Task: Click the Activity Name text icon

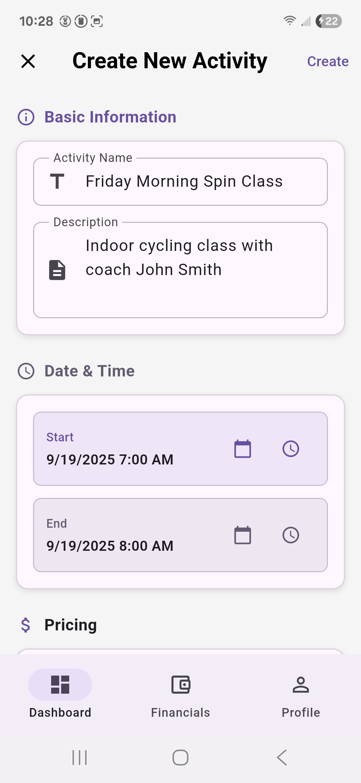Action: (x=57, y=181)
